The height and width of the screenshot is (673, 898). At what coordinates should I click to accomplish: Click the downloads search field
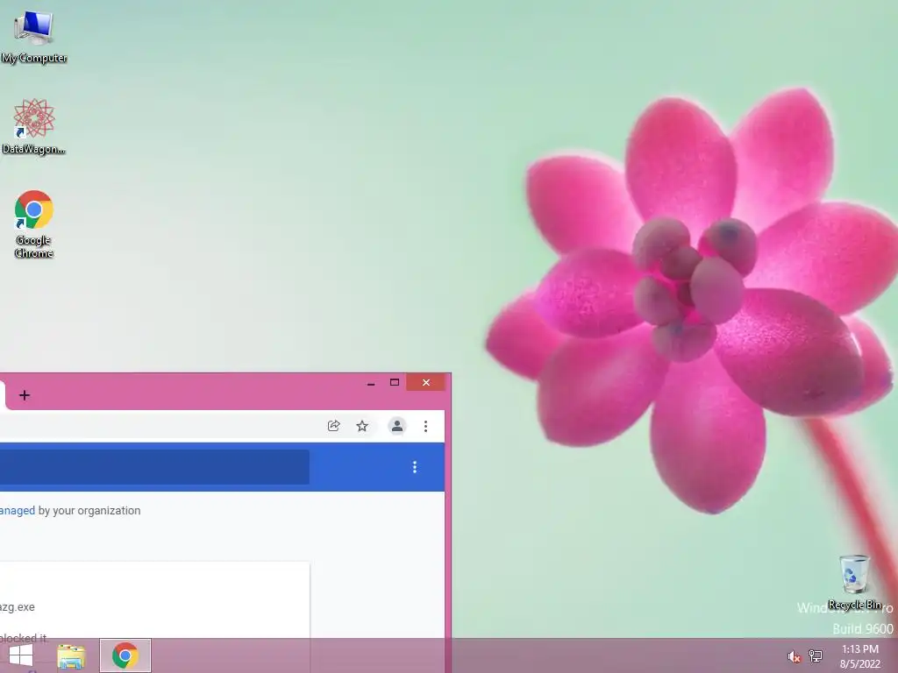point(154,467)
